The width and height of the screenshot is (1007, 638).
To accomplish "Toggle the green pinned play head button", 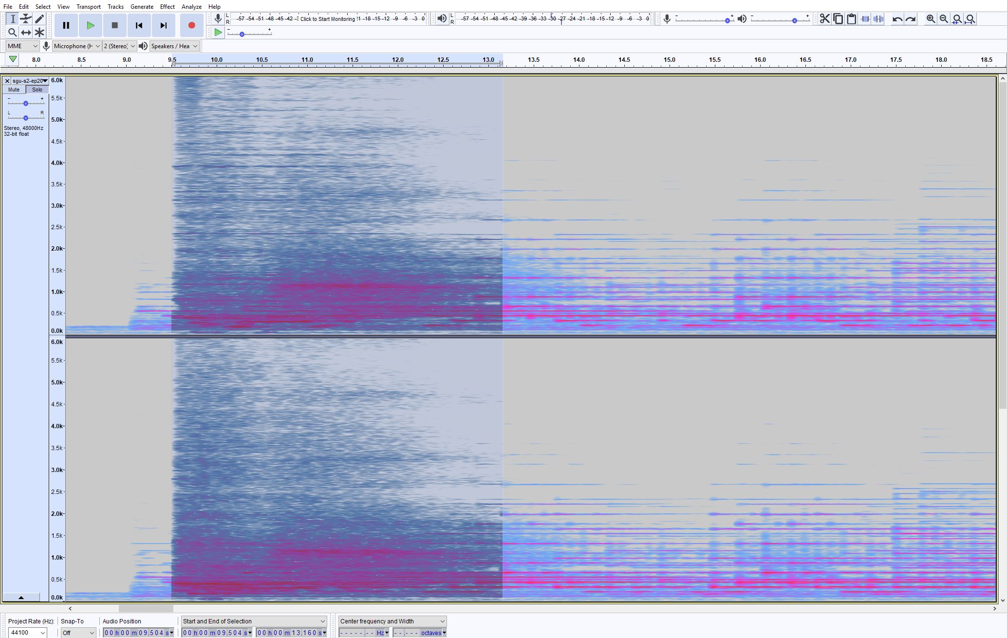I will pos(13,59).
